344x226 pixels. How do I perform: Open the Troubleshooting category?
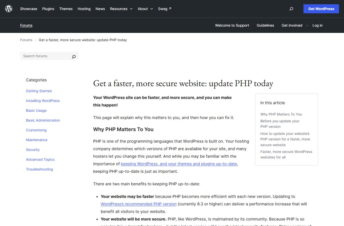(x=39, y=169)
